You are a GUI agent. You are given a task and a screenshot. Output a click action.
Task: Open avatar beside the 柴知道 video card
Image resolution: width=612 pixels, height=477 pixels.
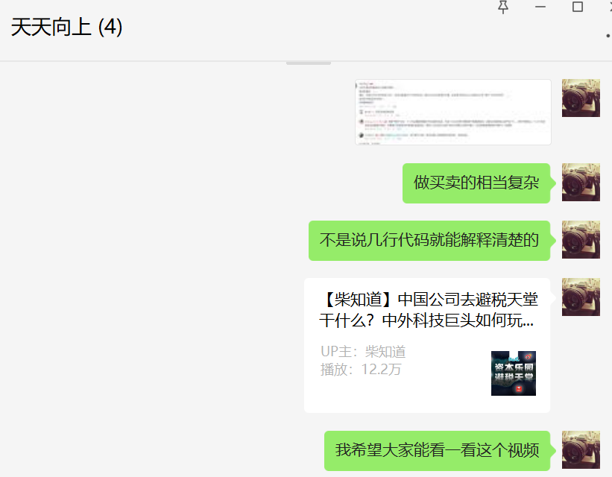pos(581,297)
